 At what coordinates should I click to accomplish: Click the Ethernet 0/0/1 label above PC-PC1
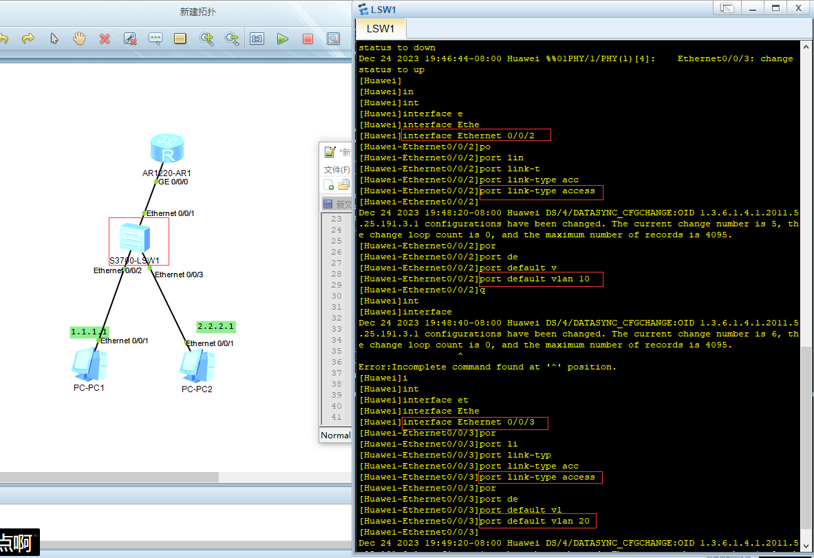click(125, 341)
